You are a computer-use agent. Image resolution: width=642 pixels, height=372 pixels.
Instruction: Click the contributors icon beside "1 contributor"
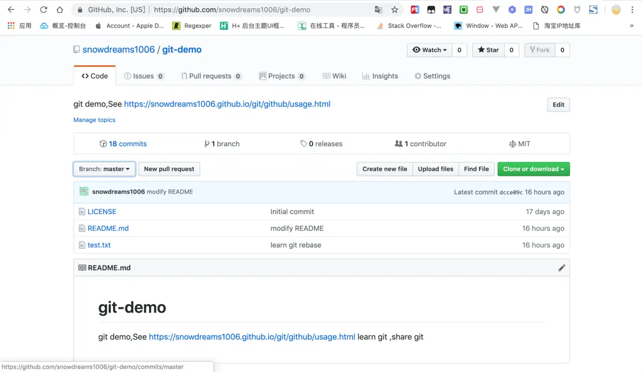coord(399,143)
